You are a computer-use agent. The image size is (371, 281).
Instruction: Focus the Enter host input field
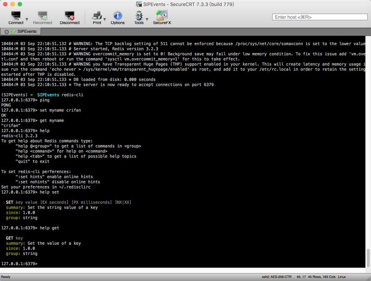point(320,17)
